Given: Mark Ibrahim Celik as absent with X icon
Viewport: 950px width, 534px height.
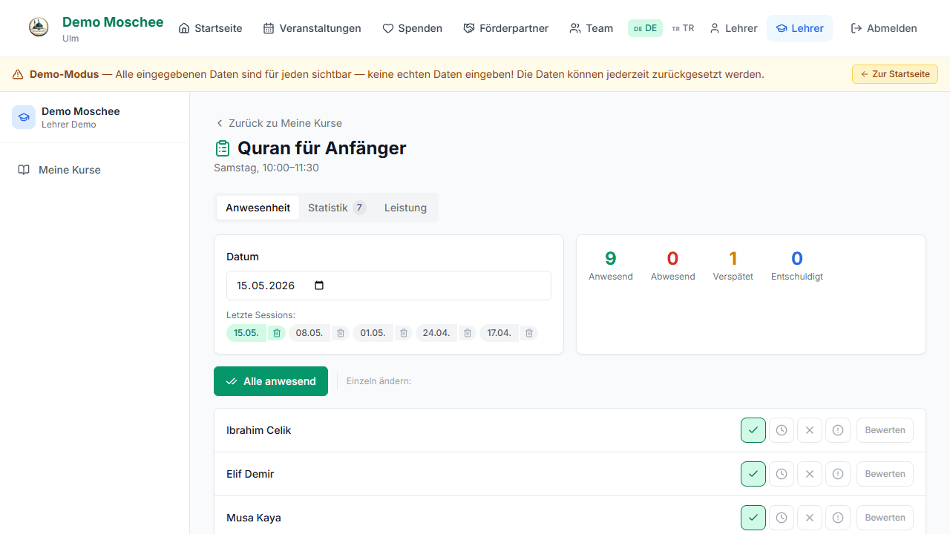Looking at the screenshot, I should click(x=810, y=430).
